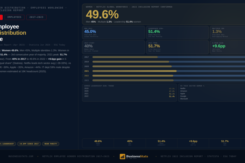Select the EMPLOYEES tag

(x=14, y=17)
